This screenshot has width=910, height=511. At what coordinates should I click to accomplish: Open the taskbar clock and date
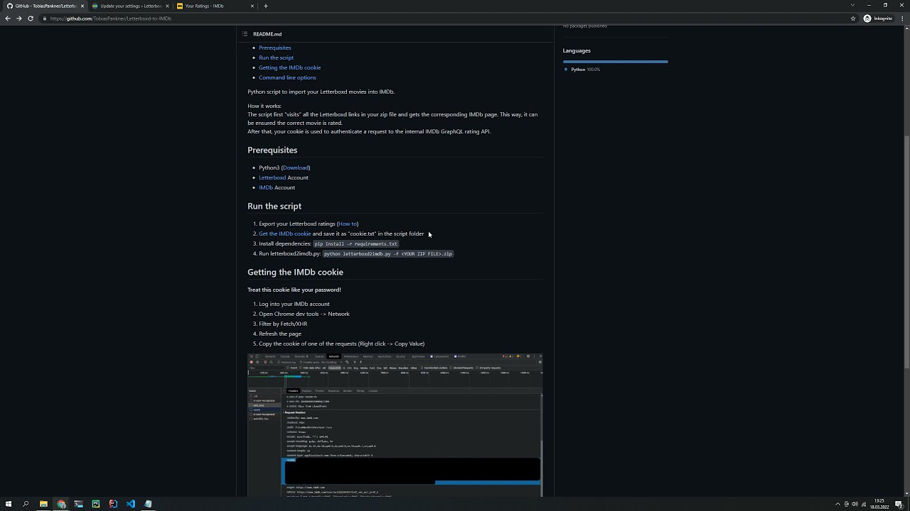880,504
